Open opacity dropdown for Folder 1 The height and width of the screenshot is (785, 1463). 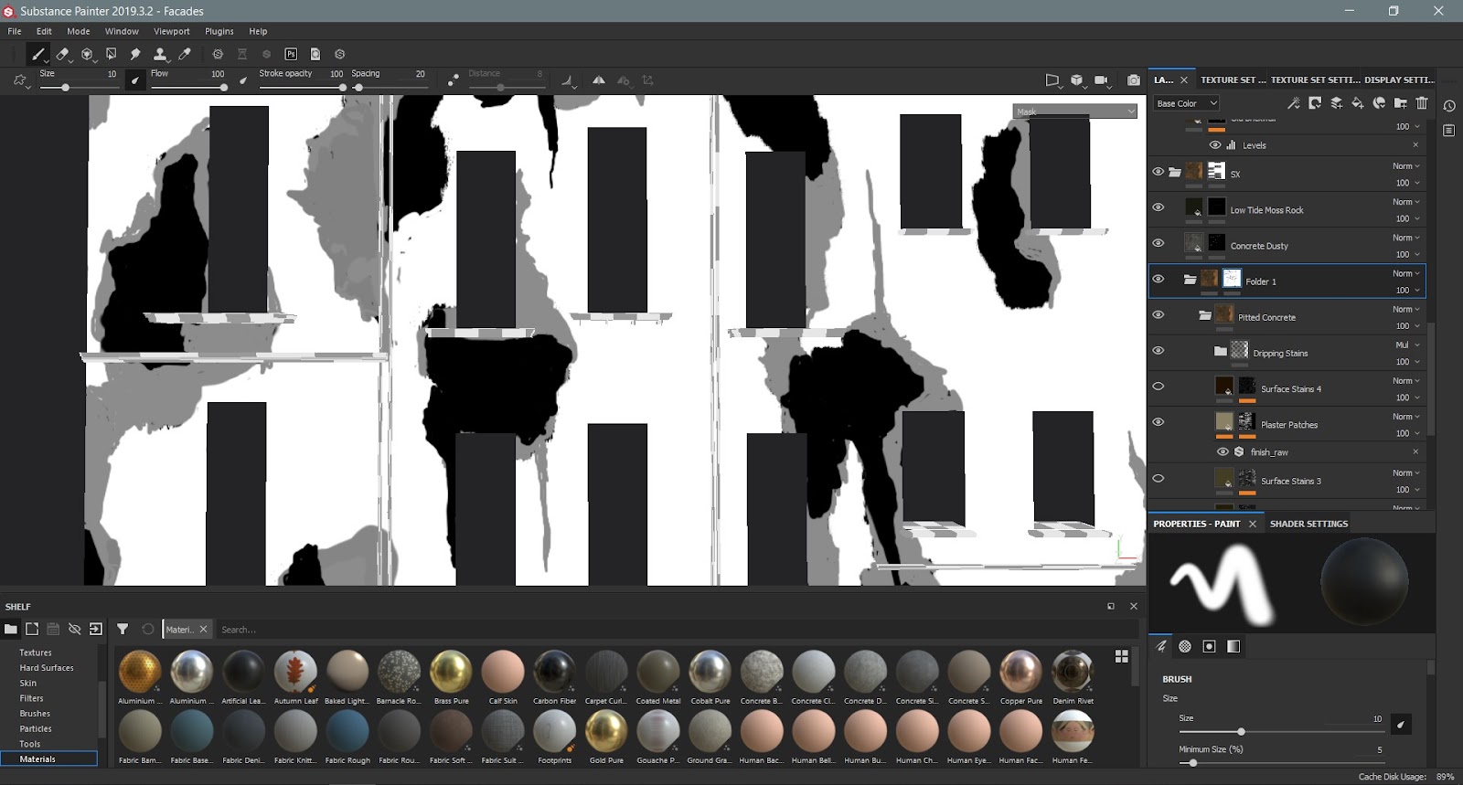[x=1406, y=291]
